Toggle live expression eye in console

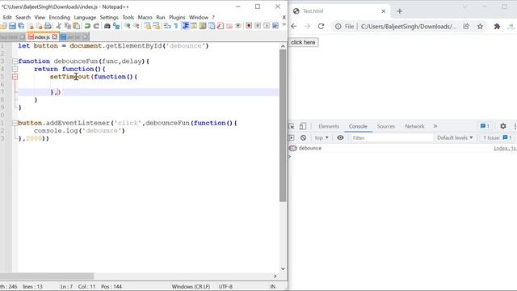340,137
